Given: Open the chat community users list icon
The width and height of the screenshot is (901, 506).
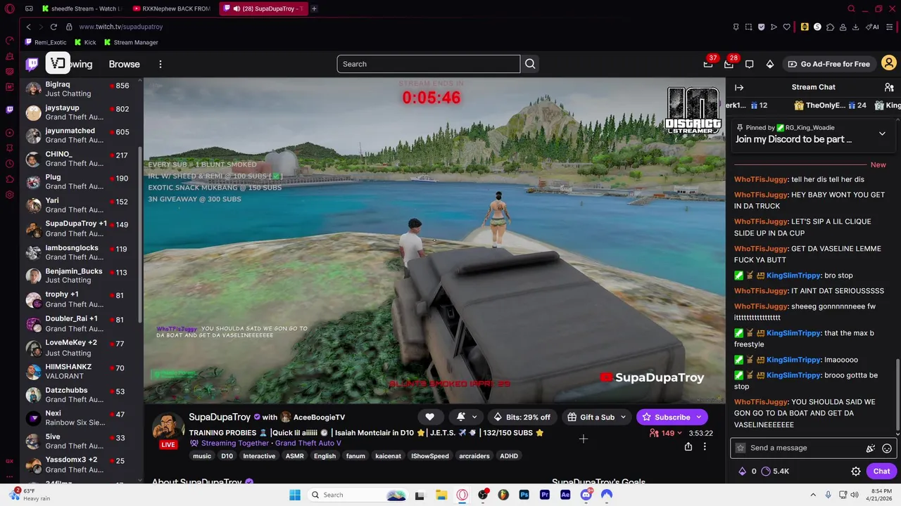Looking at the screenshot, I should coord(889,87).
